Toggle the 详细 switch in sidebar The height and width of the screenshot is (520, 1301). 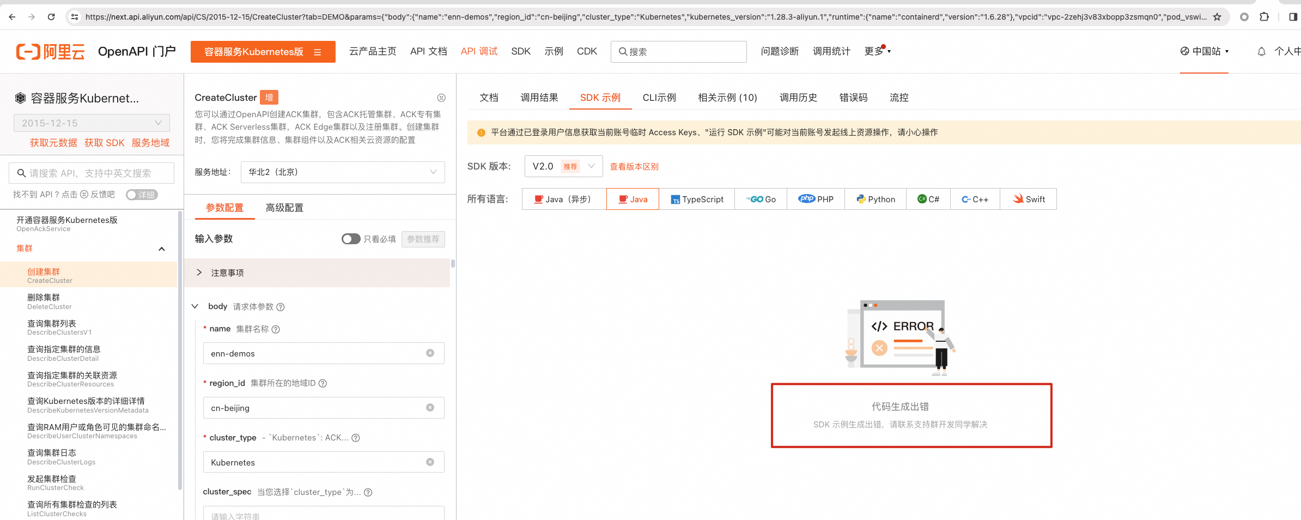coord(142,195)
